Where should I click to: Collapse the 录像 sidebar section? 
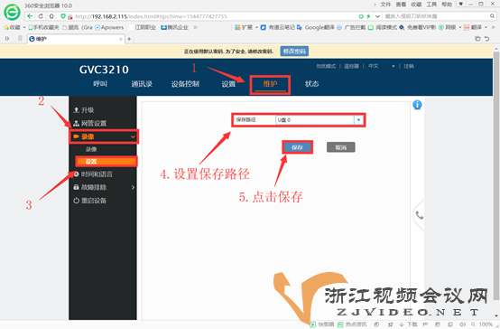click(104, 136)
